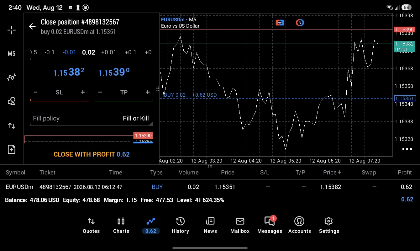The width and height of the screenshot is (420, 251).
Task: Tap the clock icon on chart
Action: point(300,23)
